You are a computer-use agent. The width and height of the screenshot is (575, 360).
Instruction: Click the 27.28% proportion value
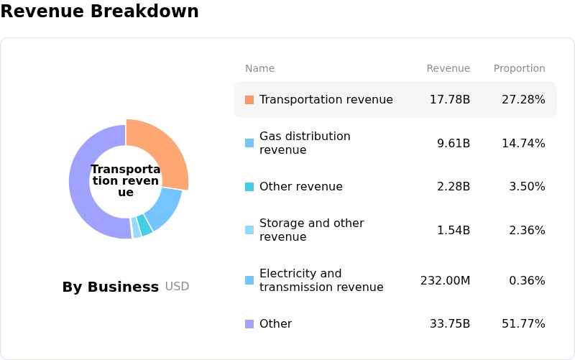(523, 100)
